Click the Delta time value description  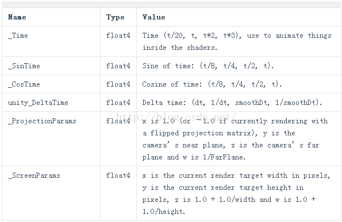(232, 103)
